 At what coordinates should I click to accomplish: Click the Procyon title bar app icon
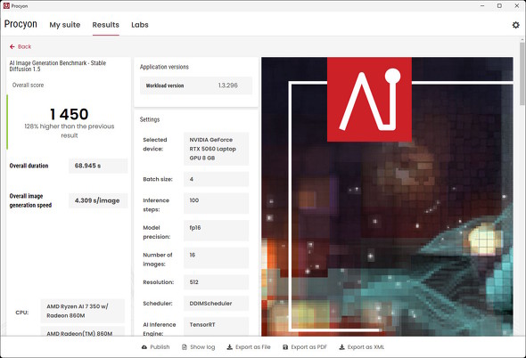[6, 5]
